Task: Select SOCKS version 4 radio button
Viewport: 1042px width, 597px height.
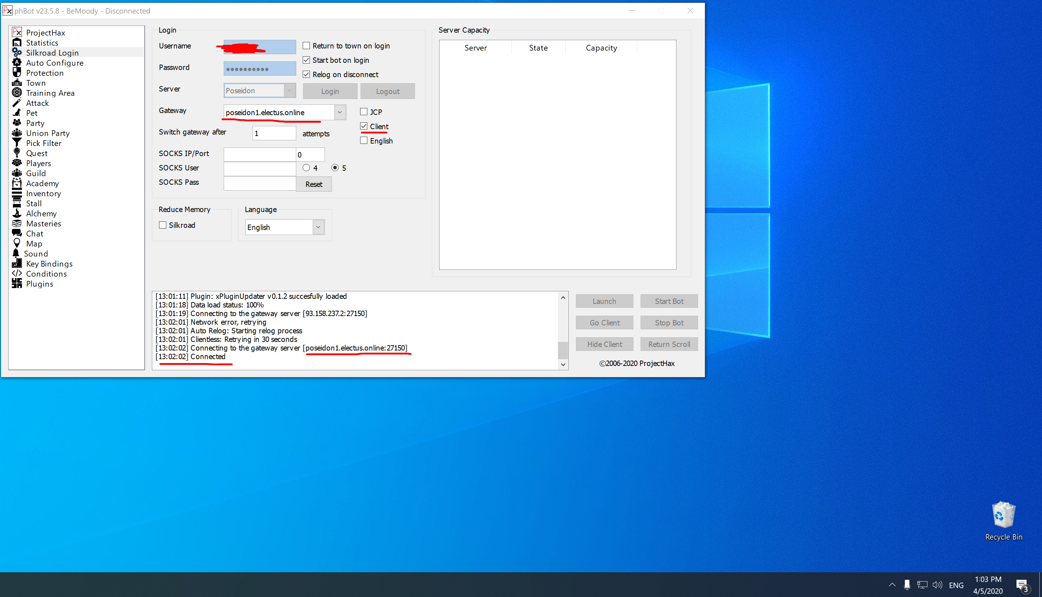Action: click(x=306, y=168)
